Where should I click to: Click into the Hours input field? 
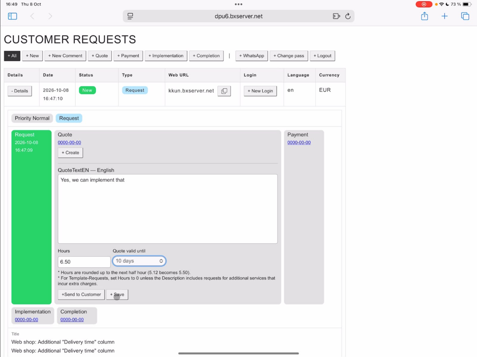pos(84,262)
